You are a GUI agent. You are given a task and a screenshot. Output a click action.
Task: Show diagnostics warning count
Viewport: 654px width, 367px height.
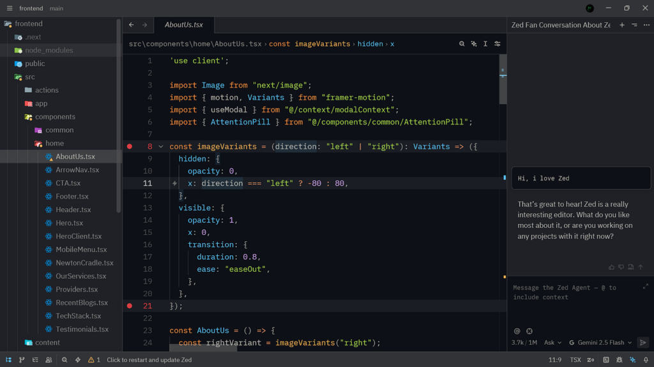click(94, 360)
